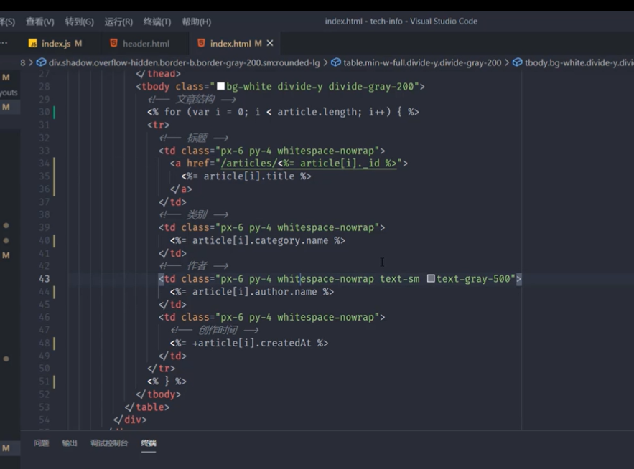The image size is (634, 469).
Task: Click the 文章结构 comment line
Action: click(192, 100)
